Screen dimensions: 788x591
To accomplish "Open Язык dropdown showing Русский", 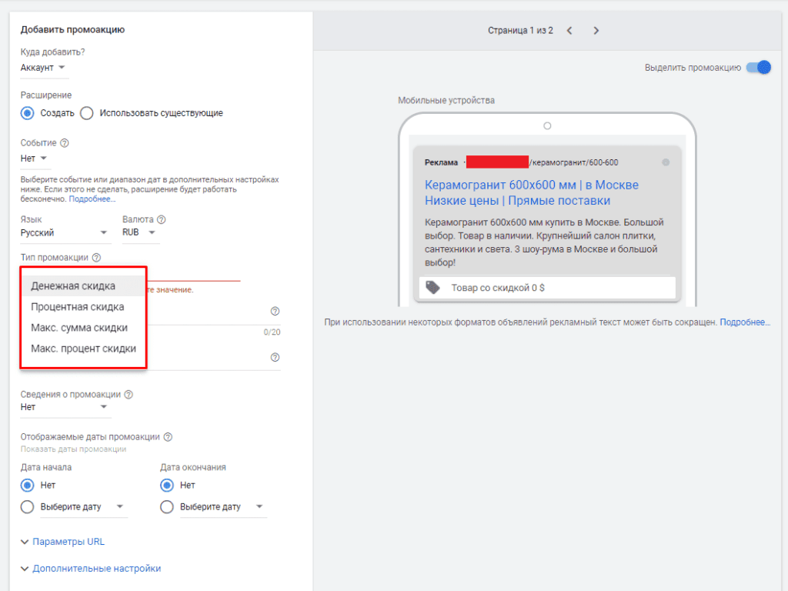I will pos(65,232).
